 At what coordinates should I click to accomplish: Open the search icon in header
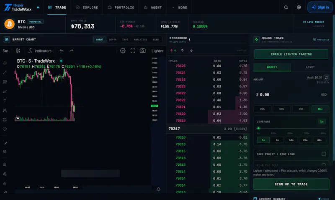pos(286,8)
